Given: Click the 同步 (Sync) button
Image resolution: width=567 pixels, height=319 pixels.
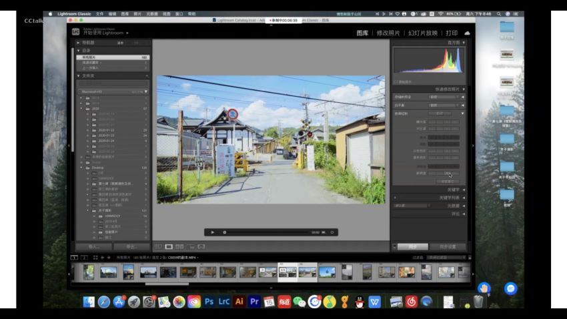Looking at the screenshot, I should coord(413,247).
